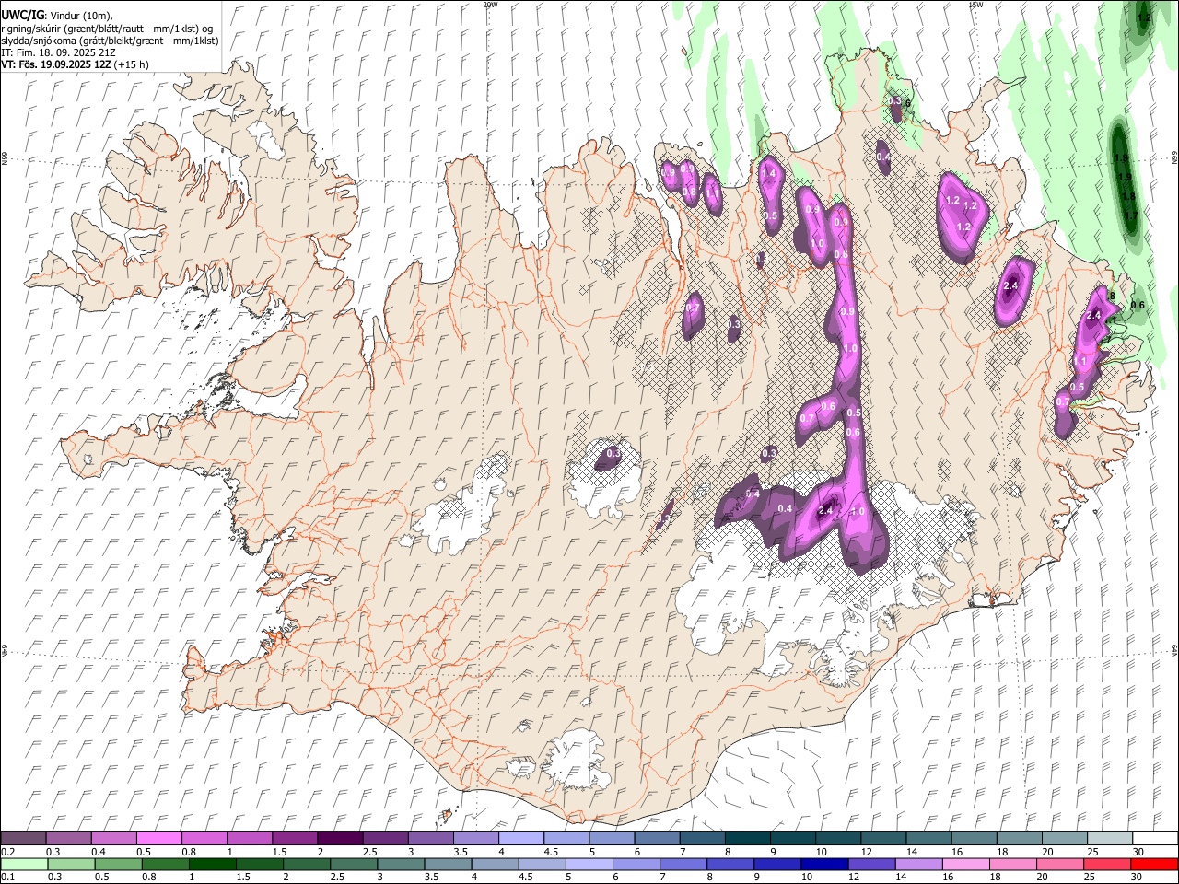The image size is (1179, 884).
Task: Click the white snow swatch after 30
Action: (x=1155, y=839)
